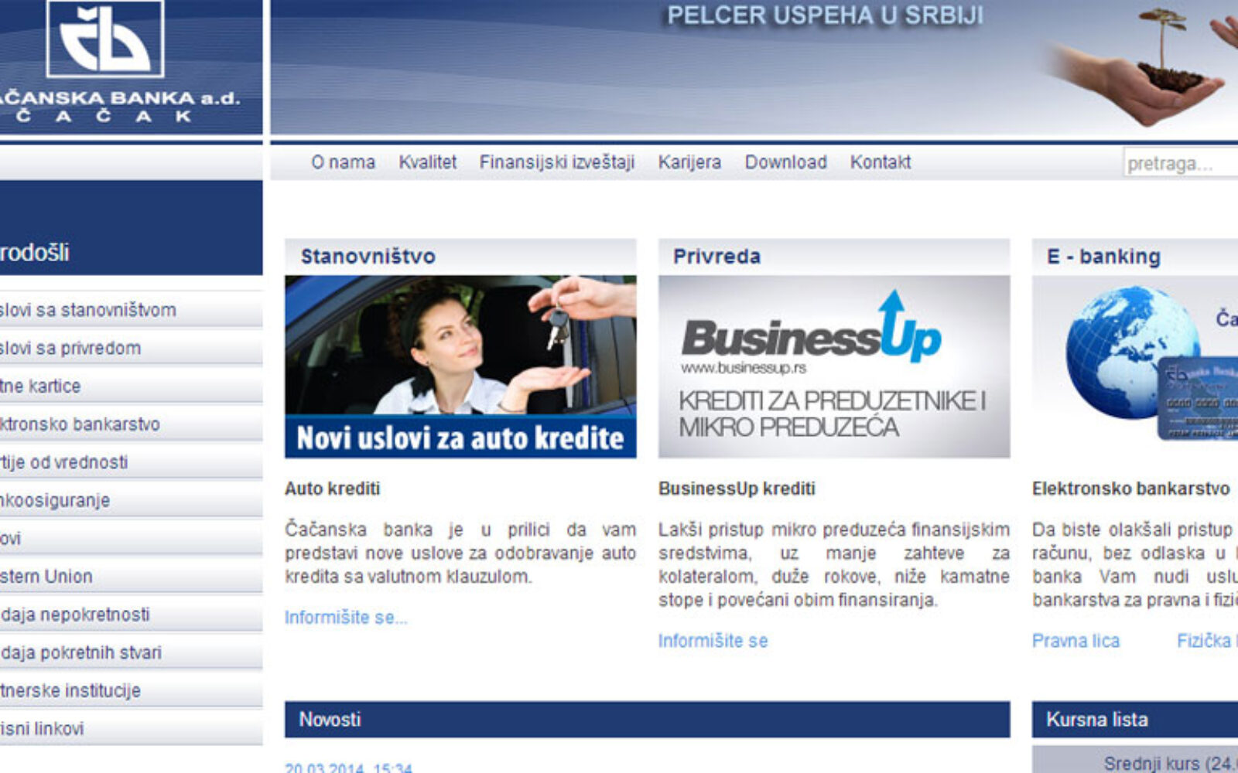Click the sidebar link ending in 'Union'
Screen dimensions: 1238x773
pos(46,577)
